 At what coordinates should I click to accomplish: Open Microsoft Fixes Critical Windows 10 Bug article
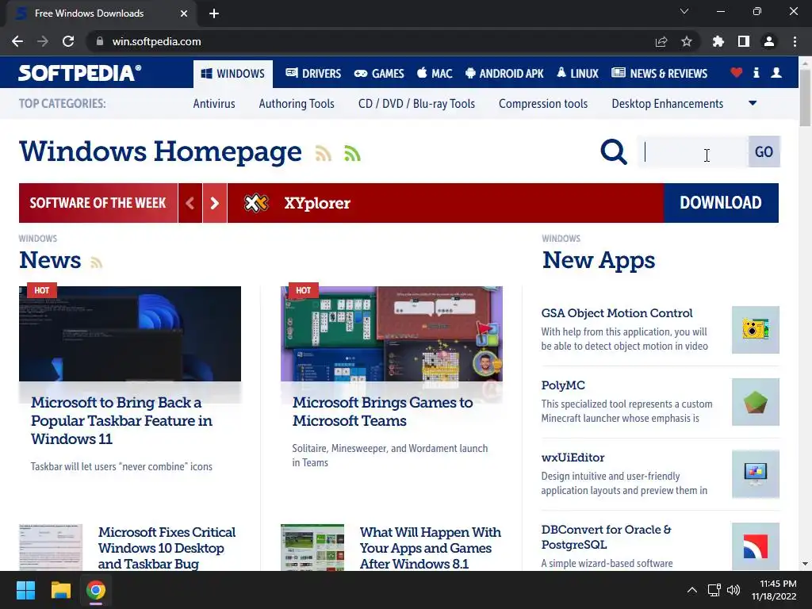(167, 548)
